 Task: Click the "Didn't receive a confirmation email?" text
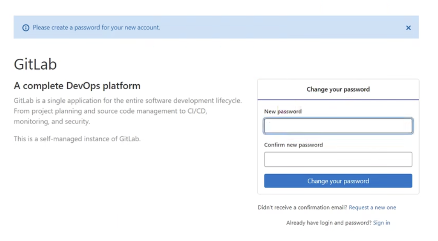(x=302, y=208)
